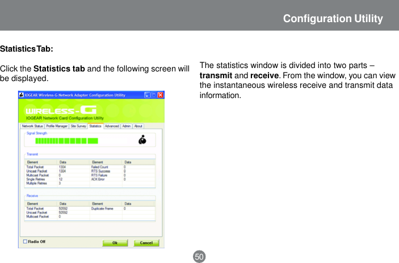
Task: Select Single Retries value 12
Action: (x=61, y=179)
